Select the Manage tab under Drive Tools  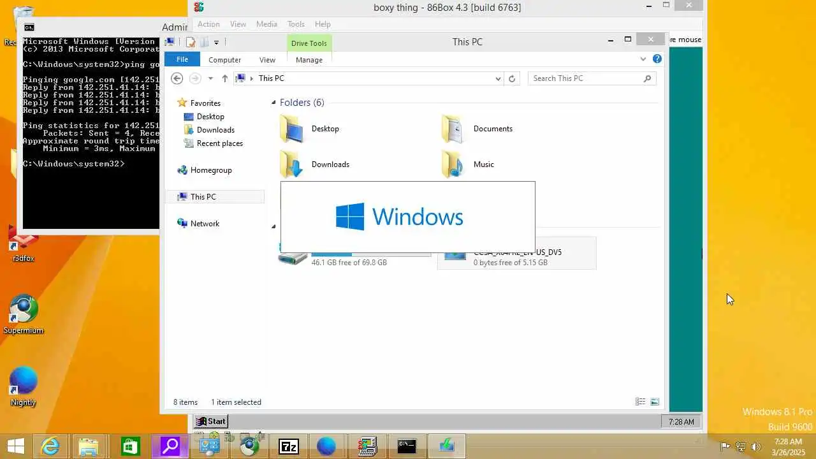(x=309, y=60)
